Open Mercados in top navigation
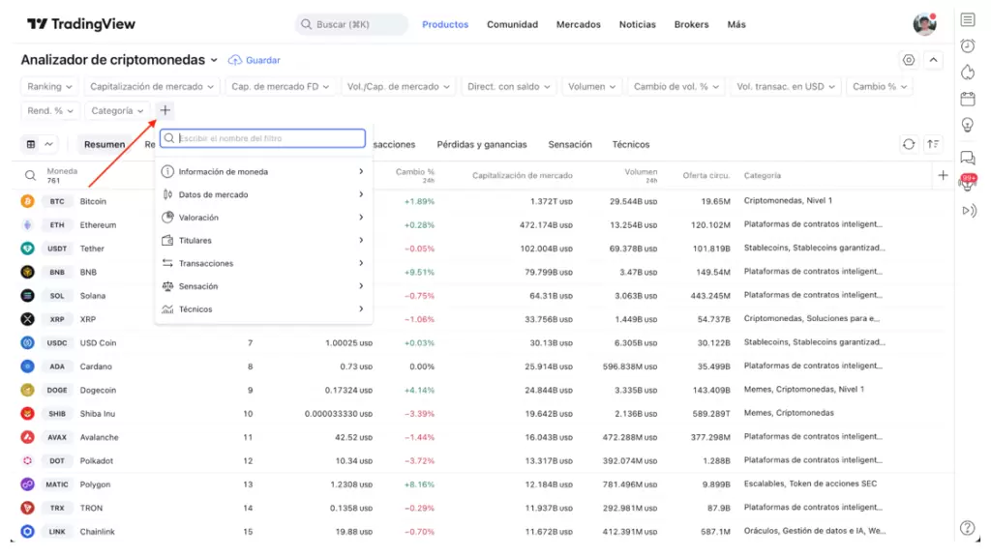 coord(579,24)
